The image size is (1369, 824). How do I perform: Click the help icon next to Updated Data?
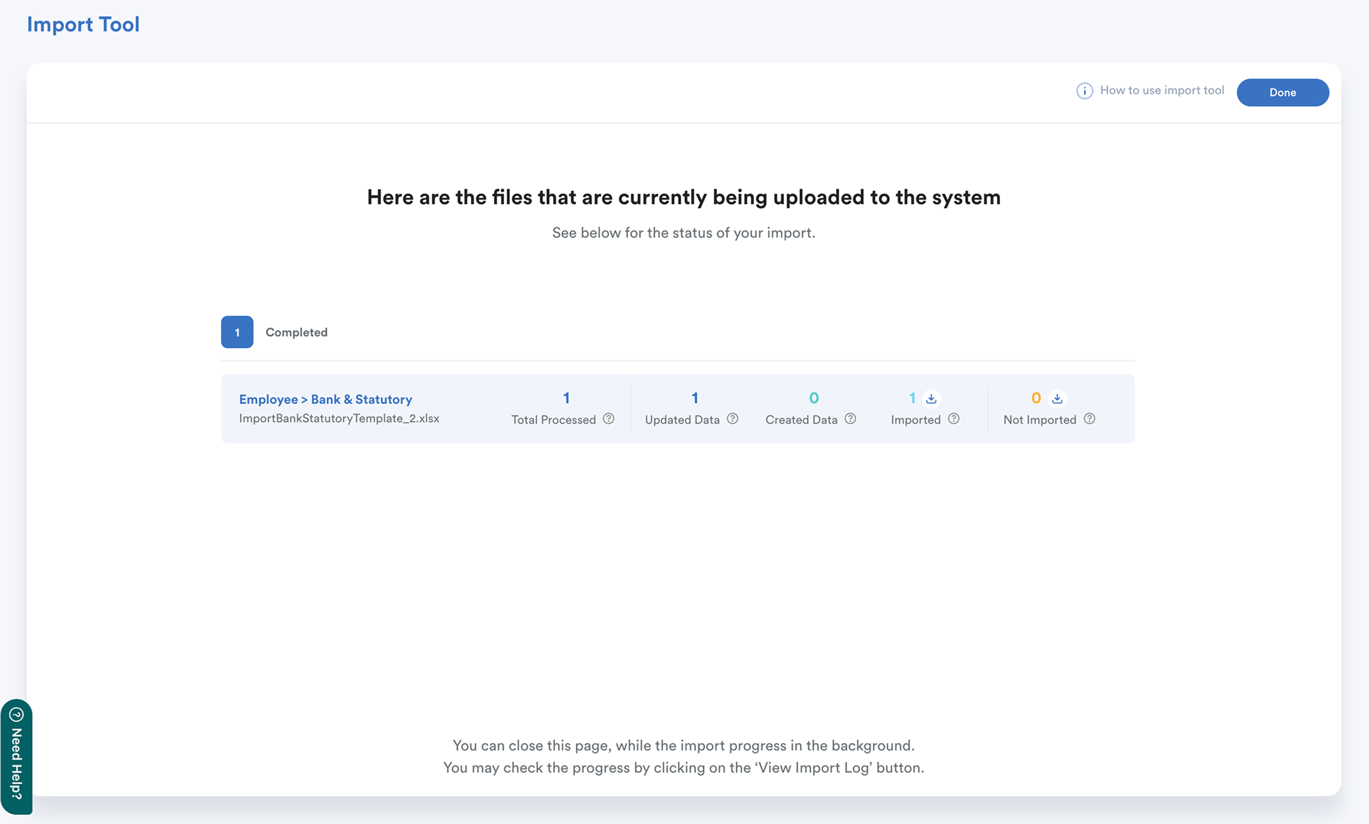tap(732, 418)
